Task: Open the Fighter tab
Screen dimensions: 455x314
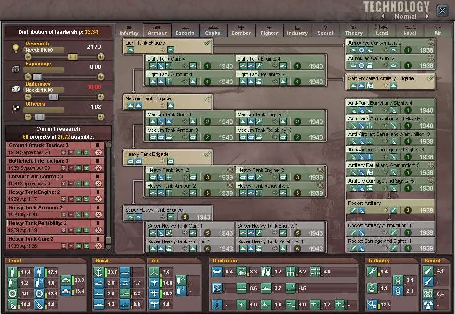Action: pos(269,30)
